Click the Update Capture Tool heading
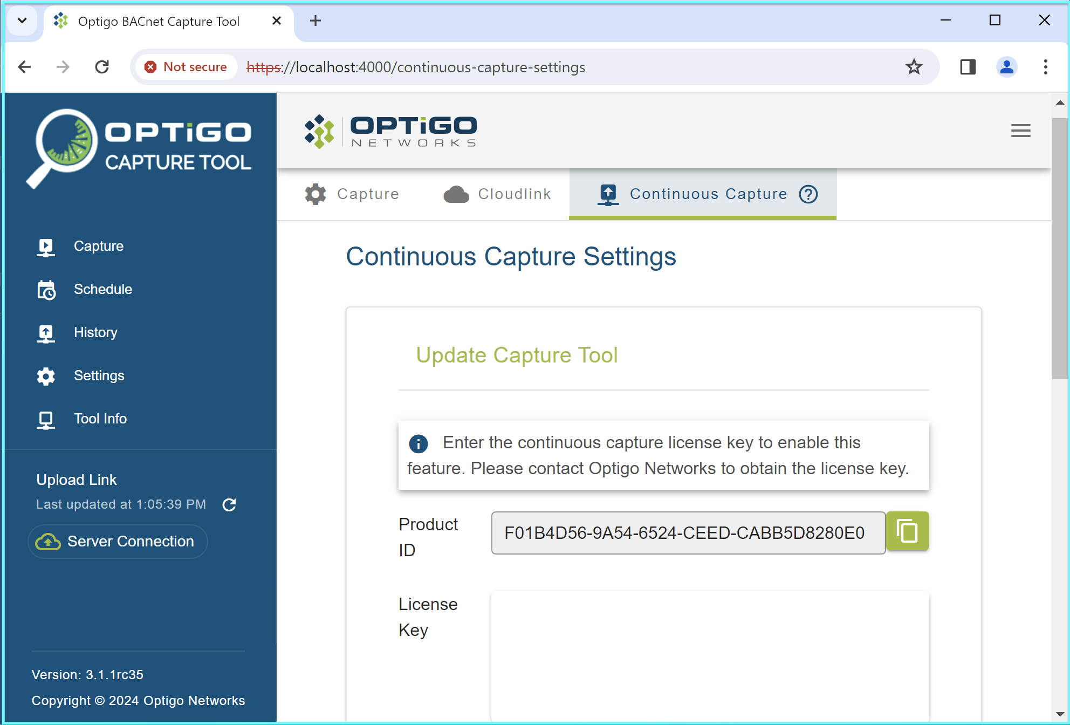This screenshot has height=725, width=1070. point(517,355)
